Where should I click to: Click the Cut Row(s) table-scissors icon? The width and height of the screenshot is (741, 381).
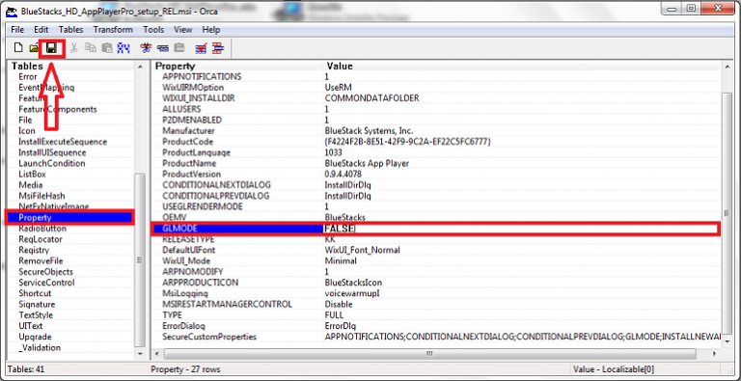point(147,47)
